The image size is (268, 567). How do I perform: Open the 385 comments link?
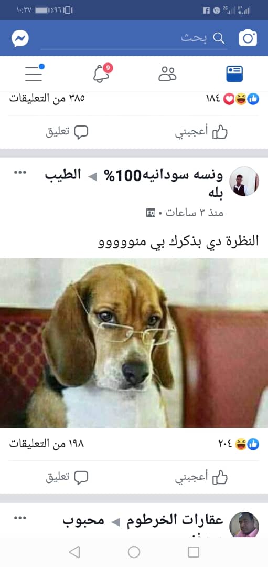click(x=47, y=98)
